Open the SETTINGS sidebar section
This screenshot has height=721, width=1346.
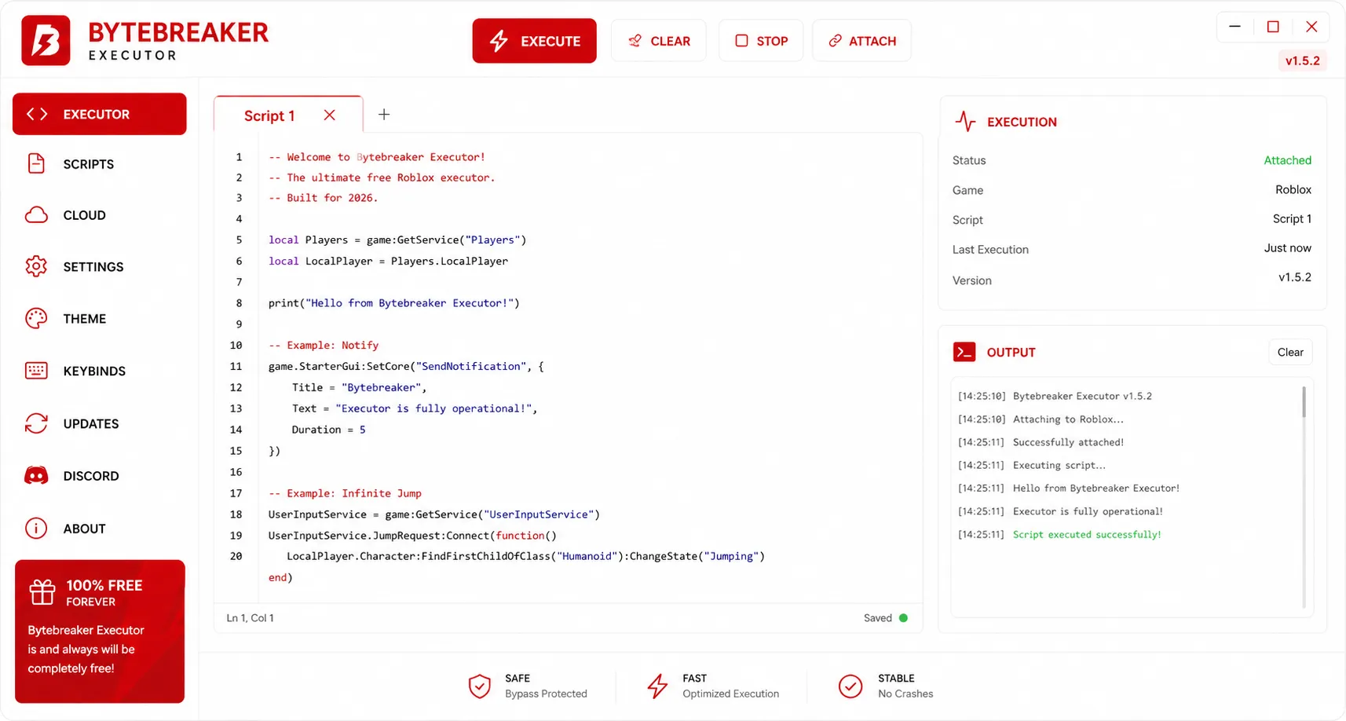click(x=100, y=267)
